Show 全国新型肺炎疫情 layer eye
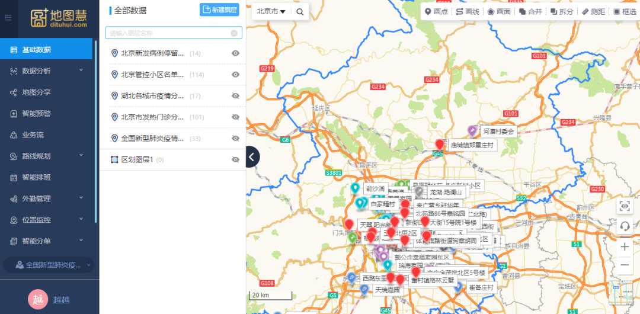This screenshot has width=640, height=314. 235,139
